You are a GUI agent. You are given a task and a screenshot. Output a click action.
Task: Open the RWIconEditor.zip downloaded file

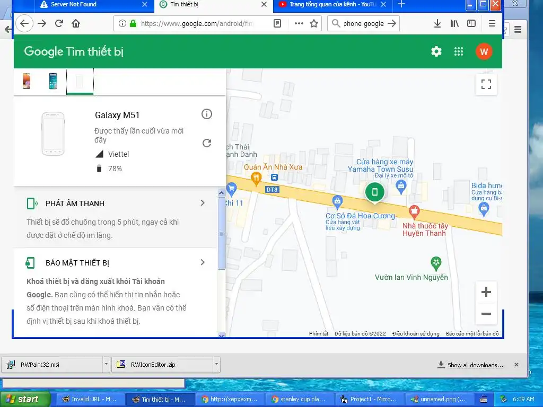[162, 365]
